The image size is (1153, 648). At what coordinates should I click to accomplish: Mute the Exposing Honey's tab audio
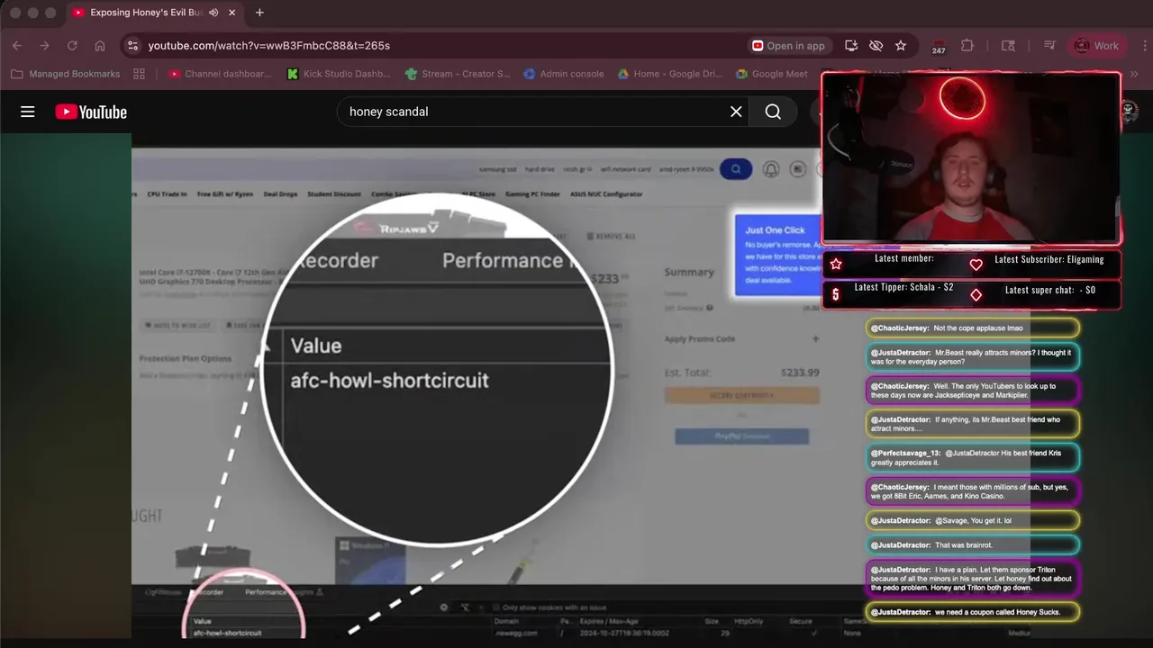pos(213,13)
